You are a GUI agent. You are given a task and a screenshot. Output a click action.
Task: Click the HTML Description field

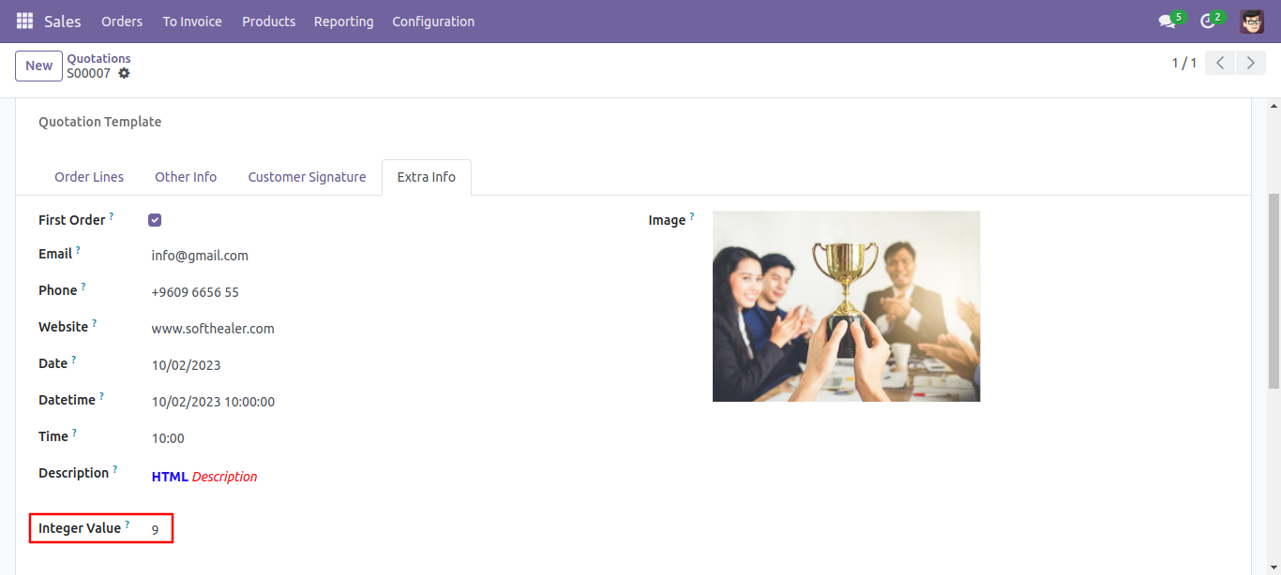(204, 477)
